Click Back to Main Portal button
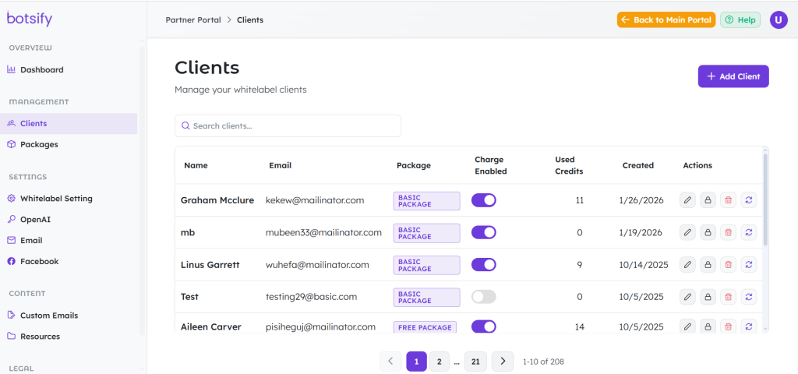 [x=666, y=19]
